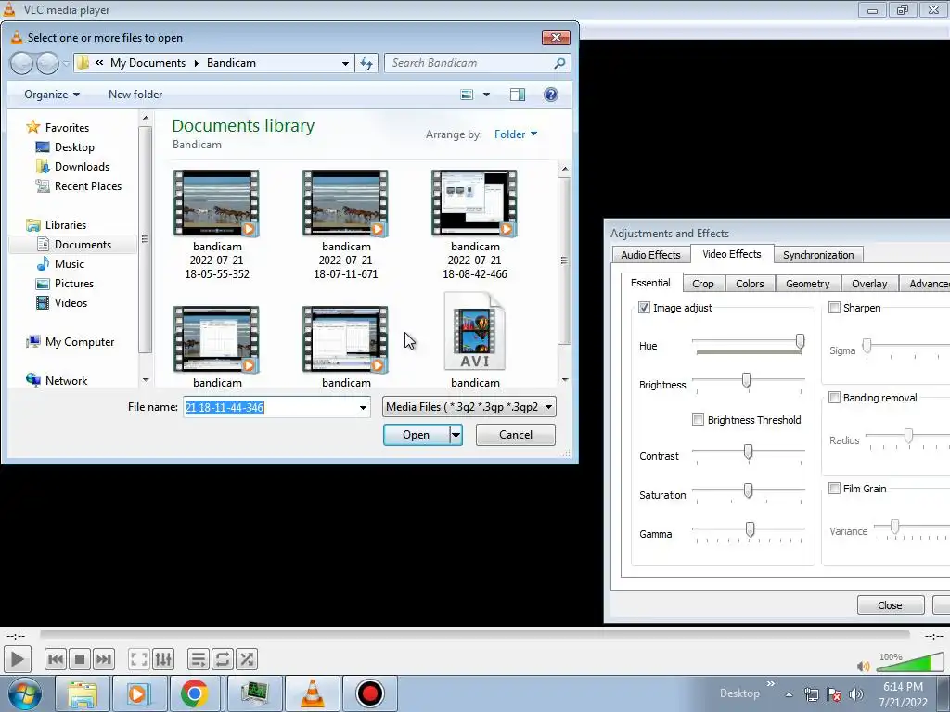Open the Open button split arrow
Image resolution: width=950 pixels, height=712 pixels.
(456, 435)
